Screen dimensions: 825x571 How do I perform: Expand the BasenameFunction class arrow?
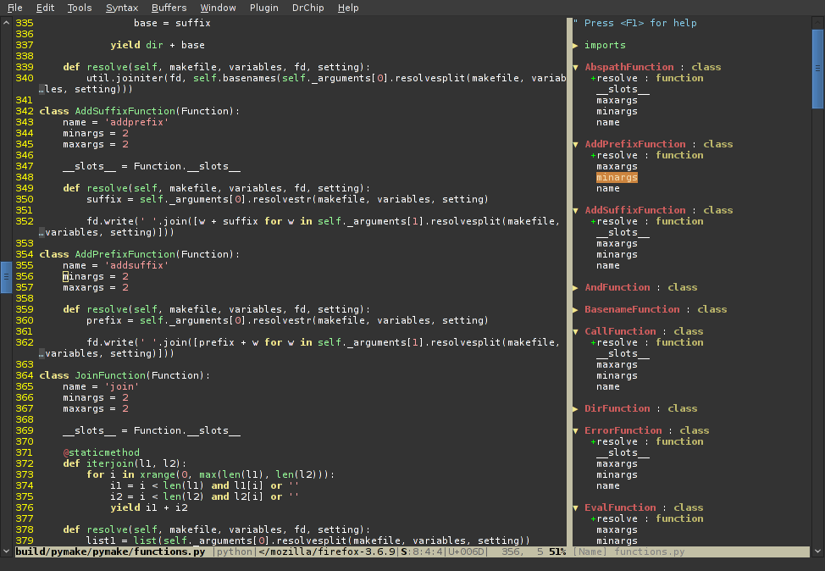pos(576,309)
